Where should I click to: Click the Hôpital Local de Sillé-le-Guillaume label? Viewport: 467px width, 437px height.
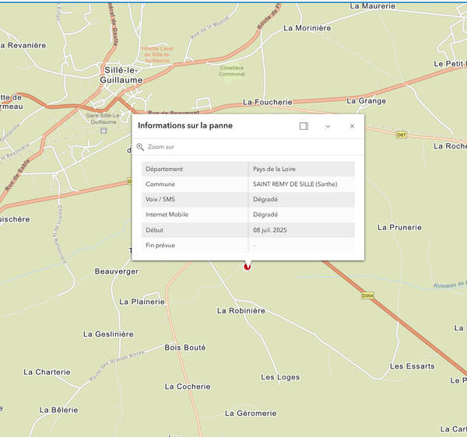pos(157,54)
